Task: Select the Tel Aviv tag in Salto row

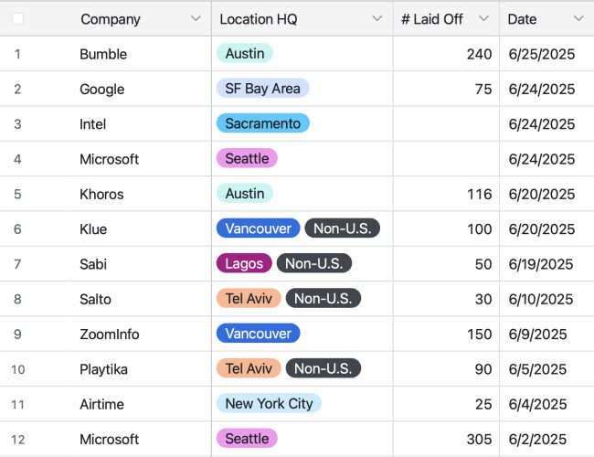Action: (248, 299)
